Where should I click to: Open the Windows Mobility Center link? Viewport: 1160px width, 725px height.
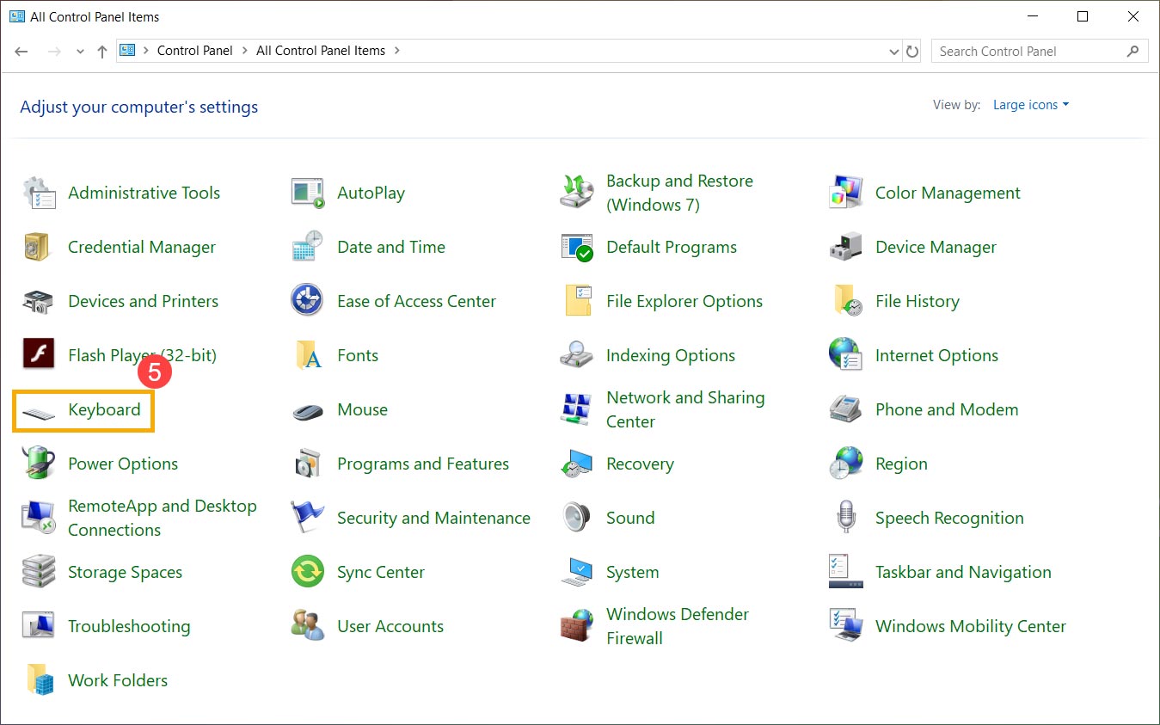tap(971, 626)
